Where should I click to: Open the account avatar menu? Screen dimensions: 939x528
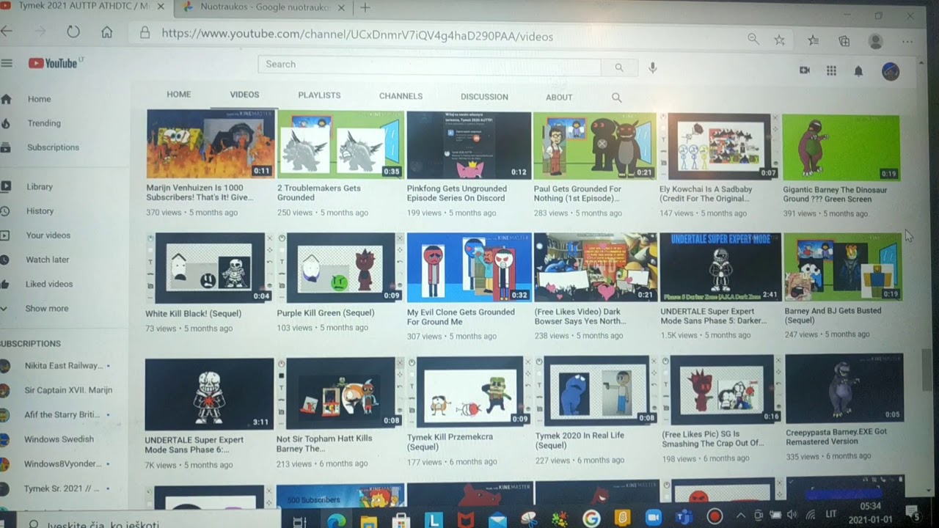(891, 71)
